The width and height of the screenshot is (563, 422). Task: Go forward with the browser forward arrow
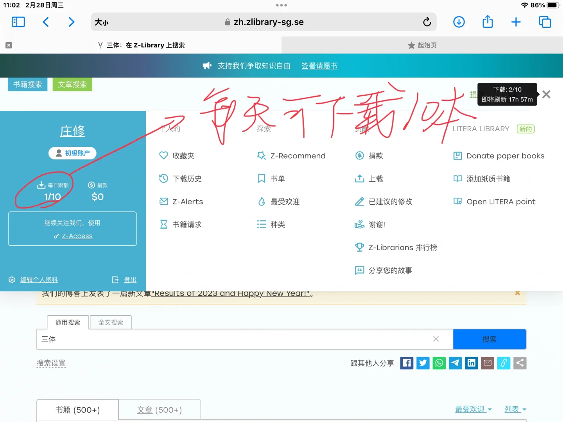click(x=71, y=22)
